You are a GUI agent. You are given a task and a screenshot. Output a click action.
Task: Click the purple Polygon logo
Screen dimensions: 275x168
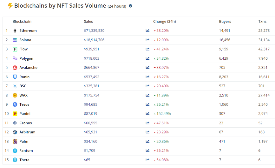click(x=15, y=58)
